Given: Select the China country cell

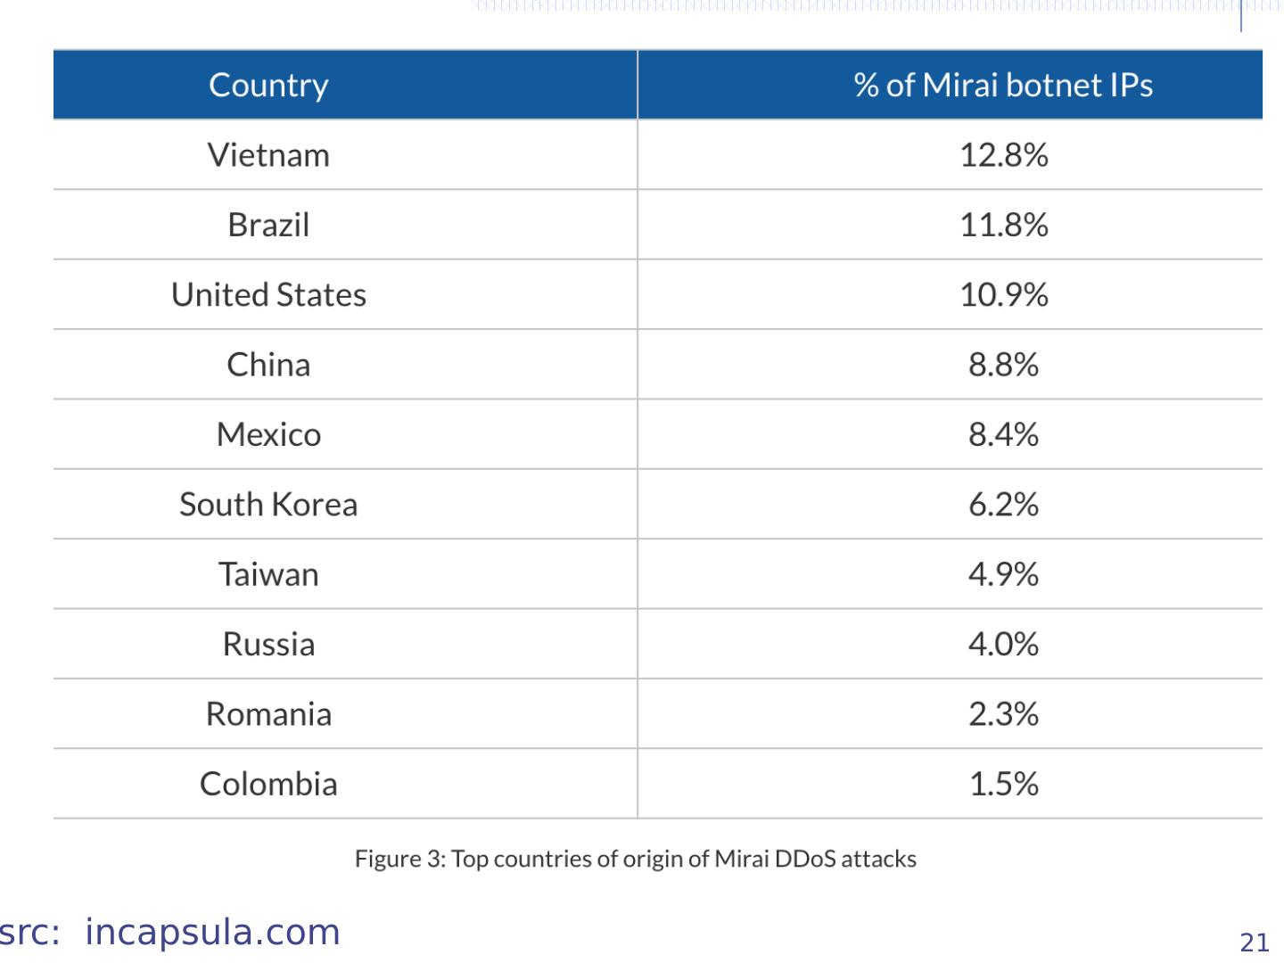Looking at the screenshot, I should [x=268, y=365].
